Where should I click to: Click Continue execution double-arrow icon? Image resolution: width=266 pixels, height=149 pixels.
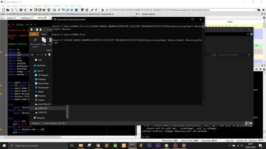click(72, 10)
